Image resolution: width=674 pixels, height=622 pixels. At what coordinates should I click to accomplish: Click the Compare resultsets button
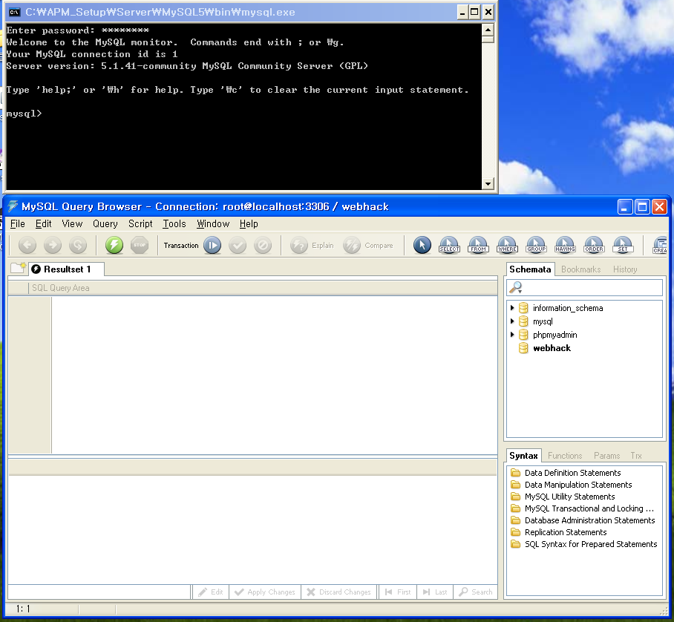(368, 245)
